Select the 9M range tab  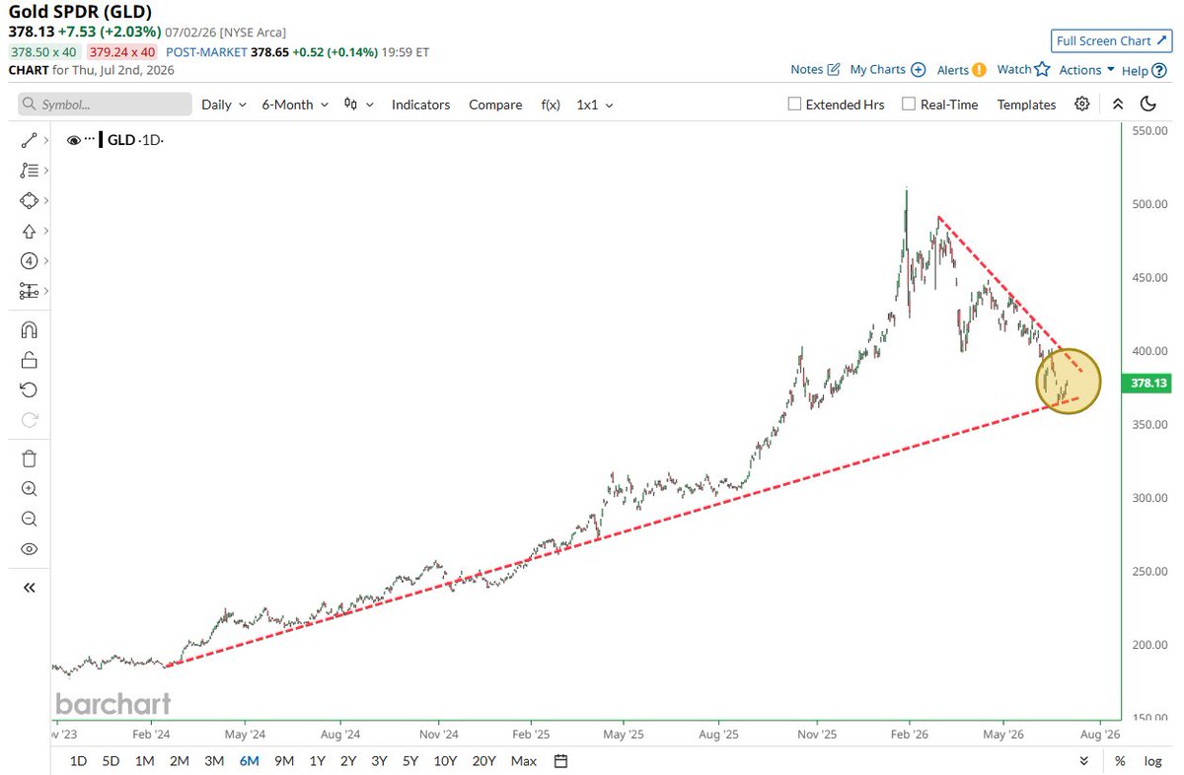tap(284, 760)
